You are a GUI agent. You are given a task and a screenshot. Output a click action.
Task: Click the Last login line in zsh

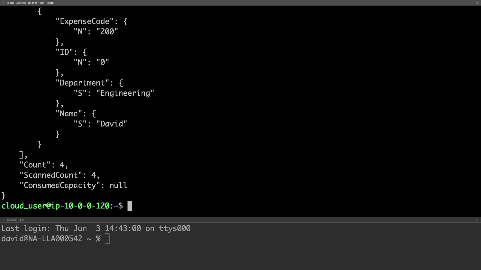[x=96, y=228]
